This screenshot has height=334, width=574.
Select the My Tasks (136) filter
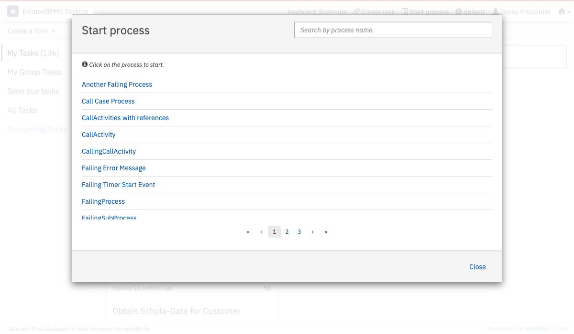pos(33,53)
